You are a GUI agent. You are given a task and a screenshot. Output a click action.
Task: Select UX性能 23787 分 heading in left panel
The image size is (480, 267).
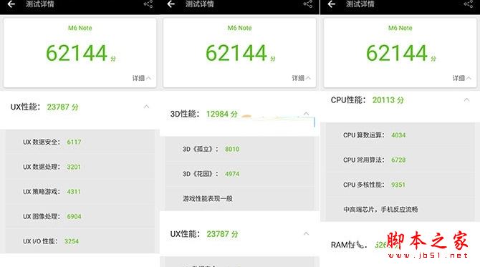coord(44,107)
